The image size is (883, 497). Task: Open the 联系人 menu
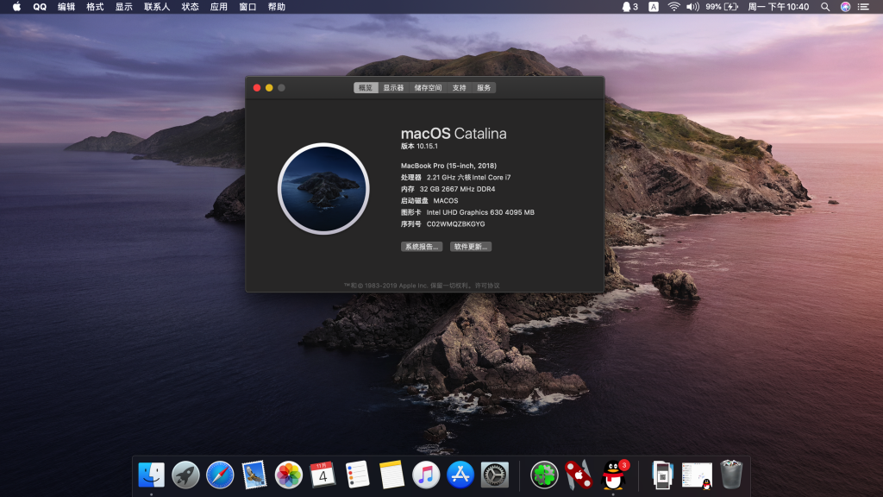pos(157,6)
